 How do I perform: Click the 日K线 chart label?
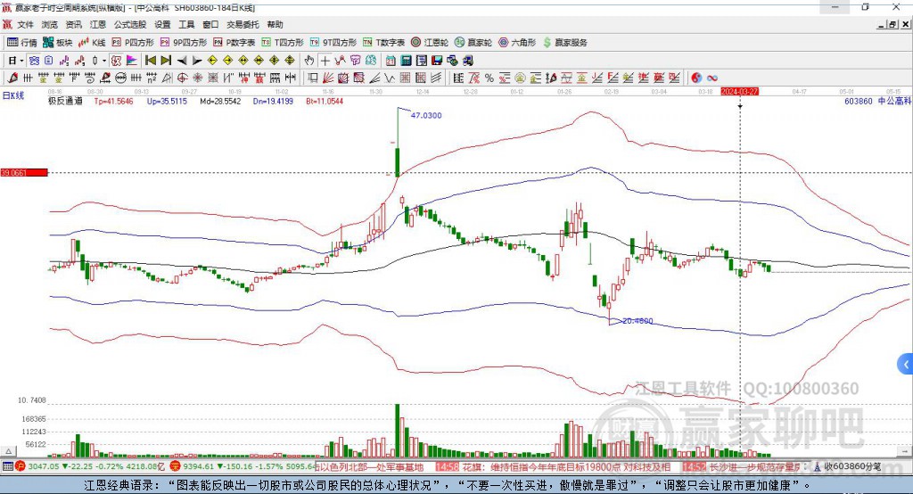coord(13,96)
